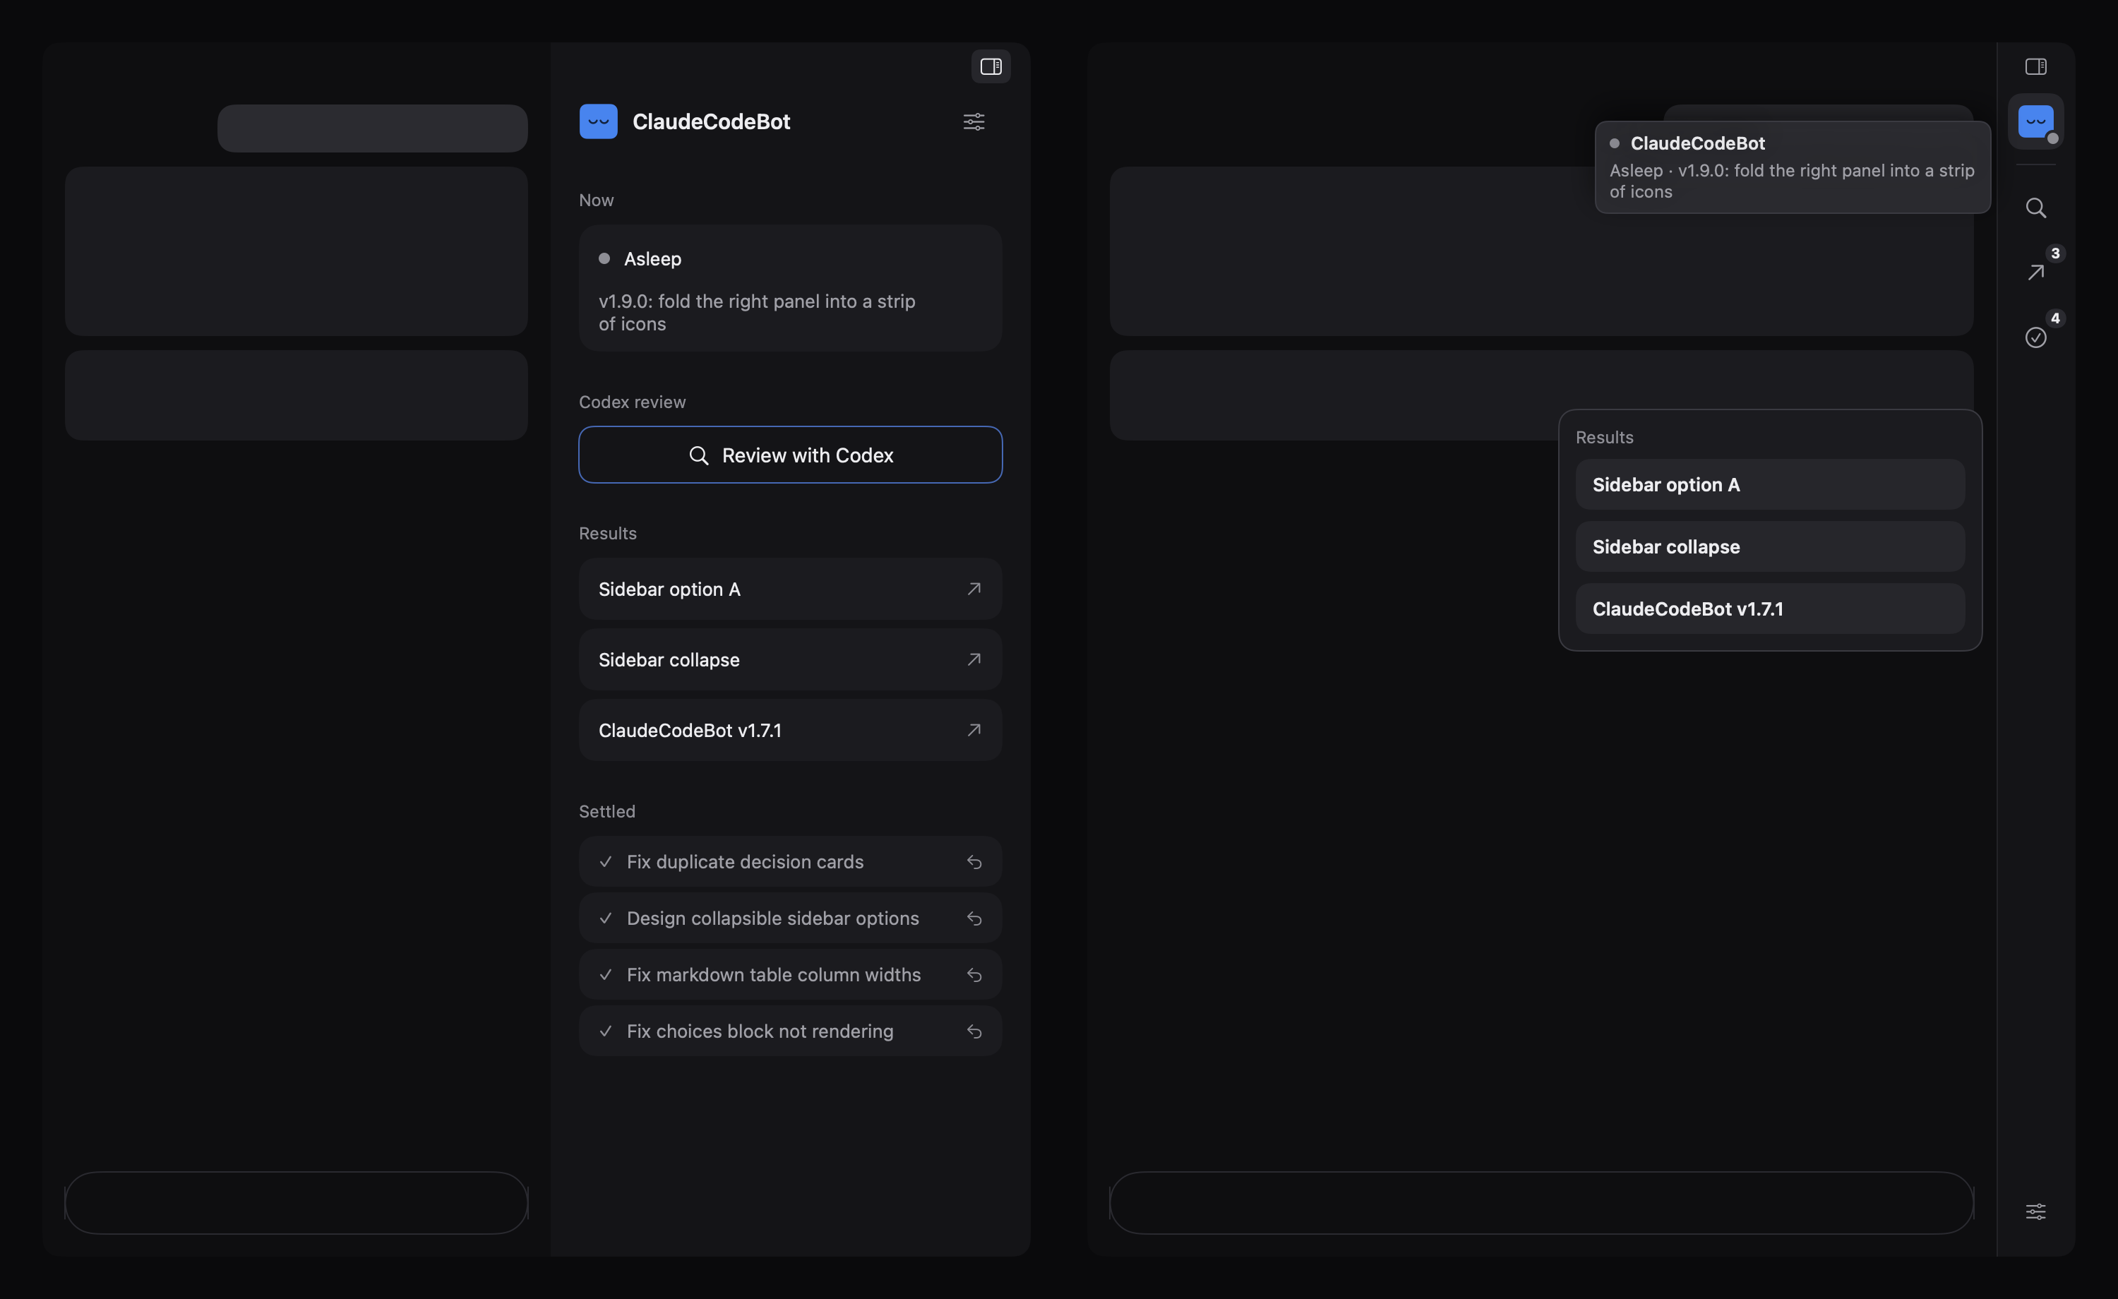The image size is (2118, 1299).
Task: Click the blue ClaudeCodeBot avatar in expanded panel
Action: (x=598, y=121)
